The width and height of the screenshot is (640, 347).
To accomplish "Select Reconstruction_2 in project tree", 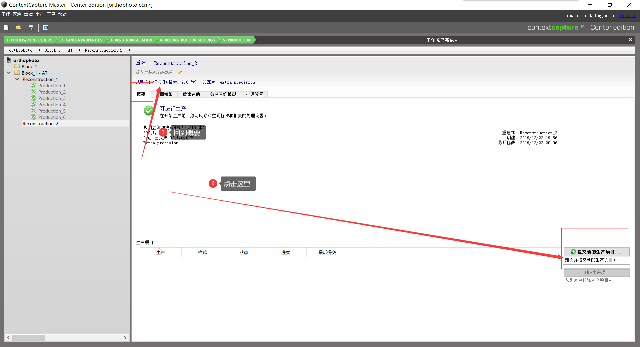I will click(40, 124).
